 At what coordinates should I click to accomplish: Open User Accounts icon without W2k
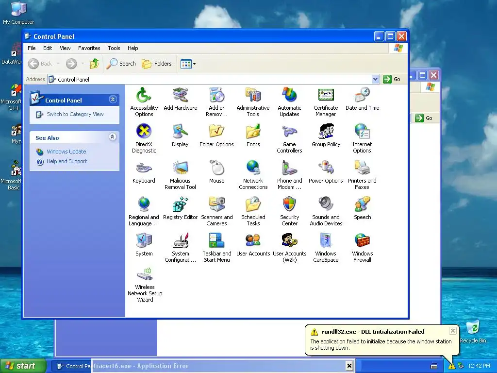coord(253,245)
